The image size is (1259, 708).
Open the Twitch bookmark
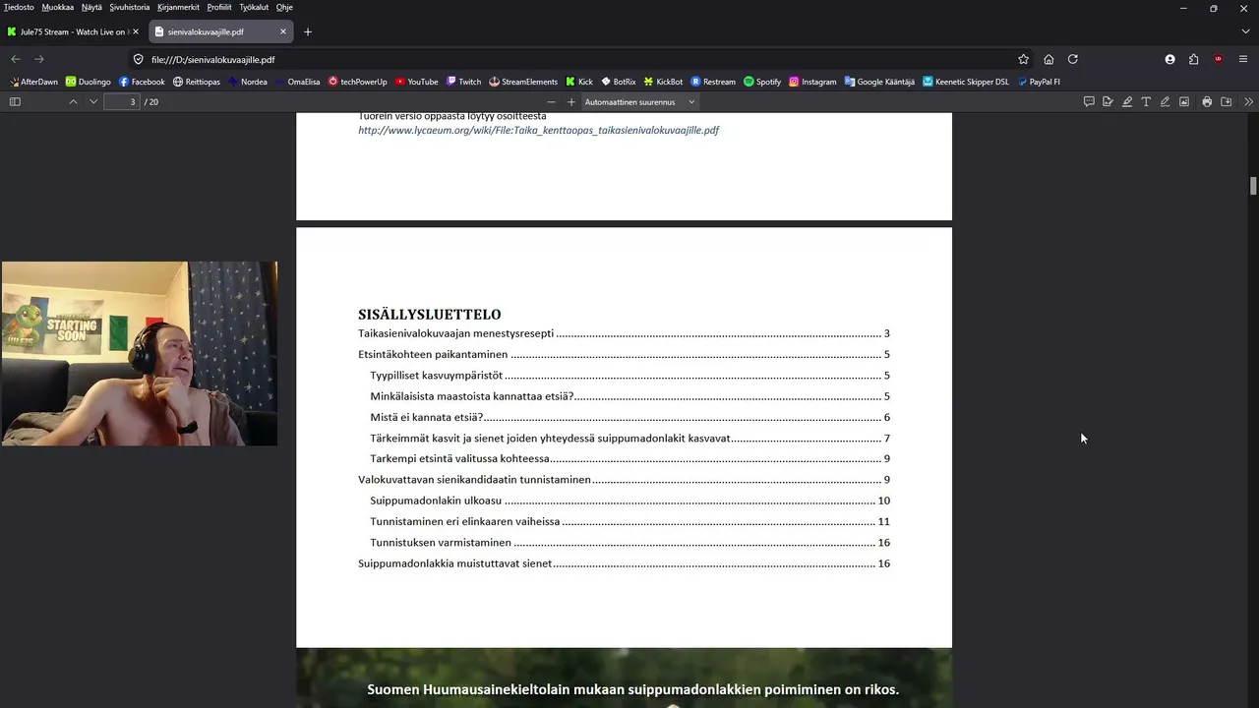[x=463, y=82]
